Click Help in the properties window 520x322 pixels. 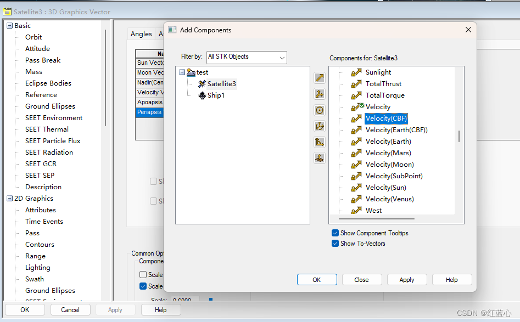161,310
